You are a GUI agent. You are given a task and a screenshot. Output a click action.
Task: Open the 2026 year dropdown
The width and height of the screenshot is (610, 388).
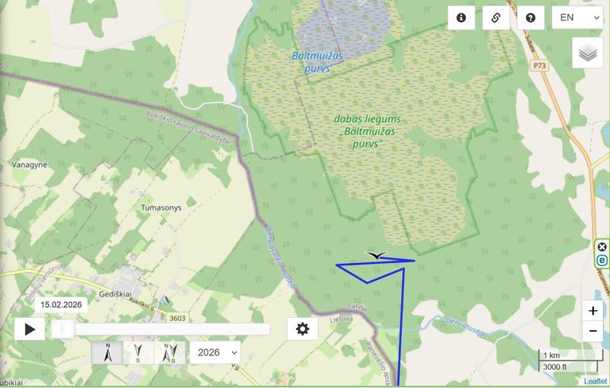215,353
